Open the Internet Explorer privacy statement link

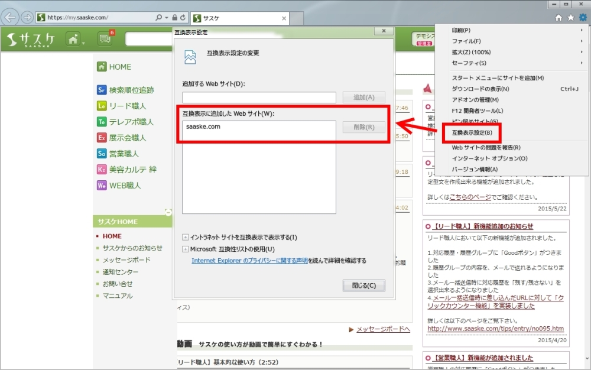249,260
